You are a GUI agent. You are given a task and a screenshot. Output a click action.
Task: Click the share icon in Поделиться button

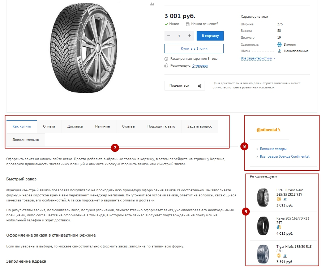pos(200,86)
